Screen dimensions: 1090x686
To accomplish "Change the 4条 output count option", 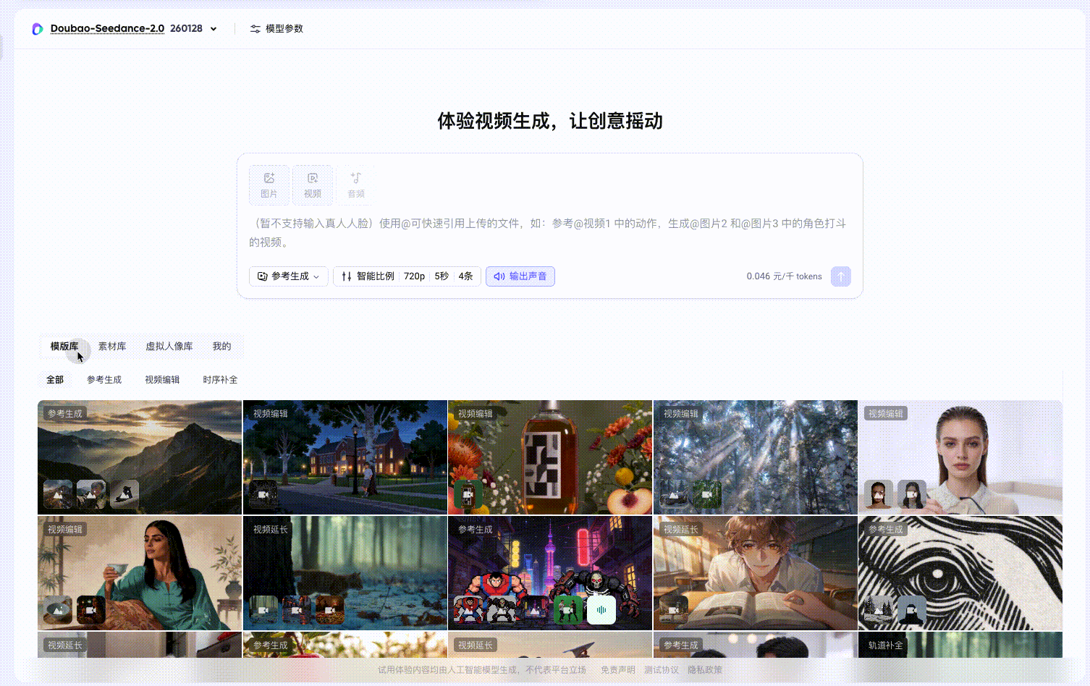I will pos(465,276).
